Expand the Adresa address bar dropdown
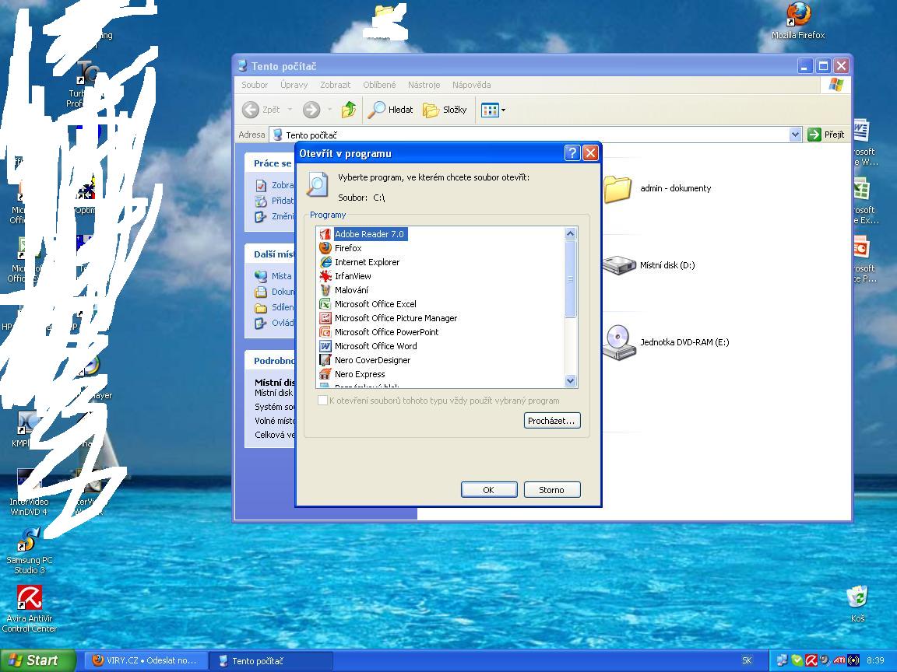 (795, 135)
